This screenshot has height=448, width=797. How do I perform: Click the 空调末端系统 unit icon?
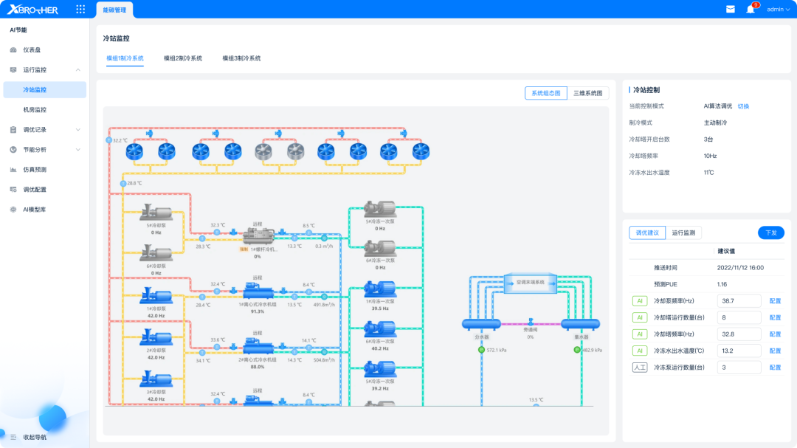[x=530, y=282]
